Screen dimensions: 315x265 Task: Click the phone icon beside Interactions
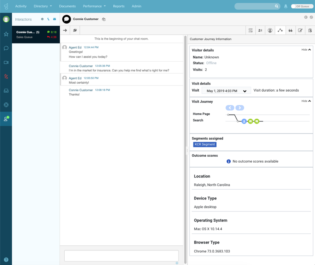coord(48,19)
